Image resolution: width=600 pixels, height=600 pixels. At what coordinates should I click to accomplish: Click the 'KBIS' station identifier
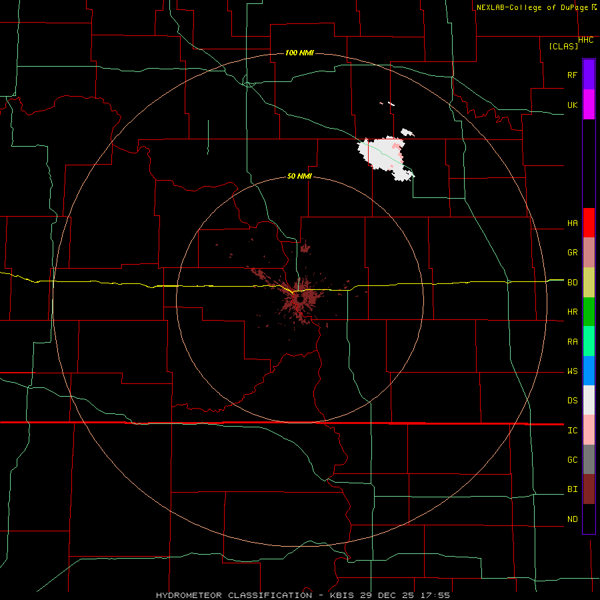[x=341, y=595]
